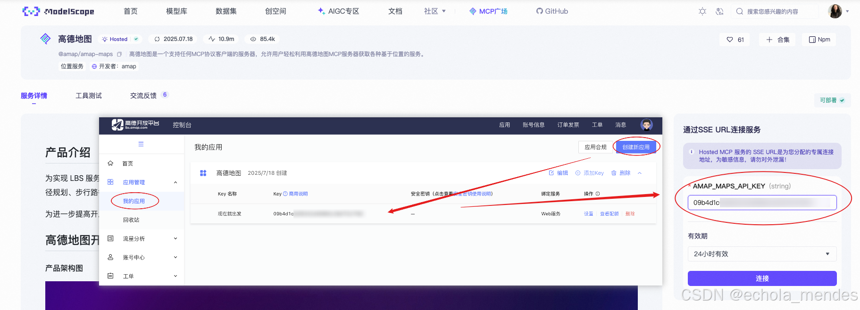Open the AIGC专区 section
860x310 pixels.
338,11
